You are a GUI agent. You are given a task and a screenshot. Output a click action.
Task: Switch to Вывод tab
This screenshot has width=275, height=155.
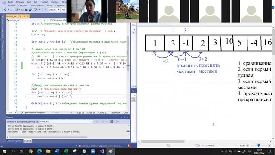(x=27, y=141)
